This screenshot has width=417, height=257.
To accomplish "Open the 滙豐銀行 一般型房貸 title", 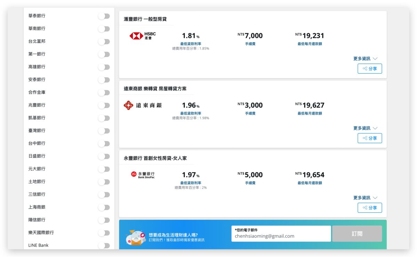I will click(145, 19).
